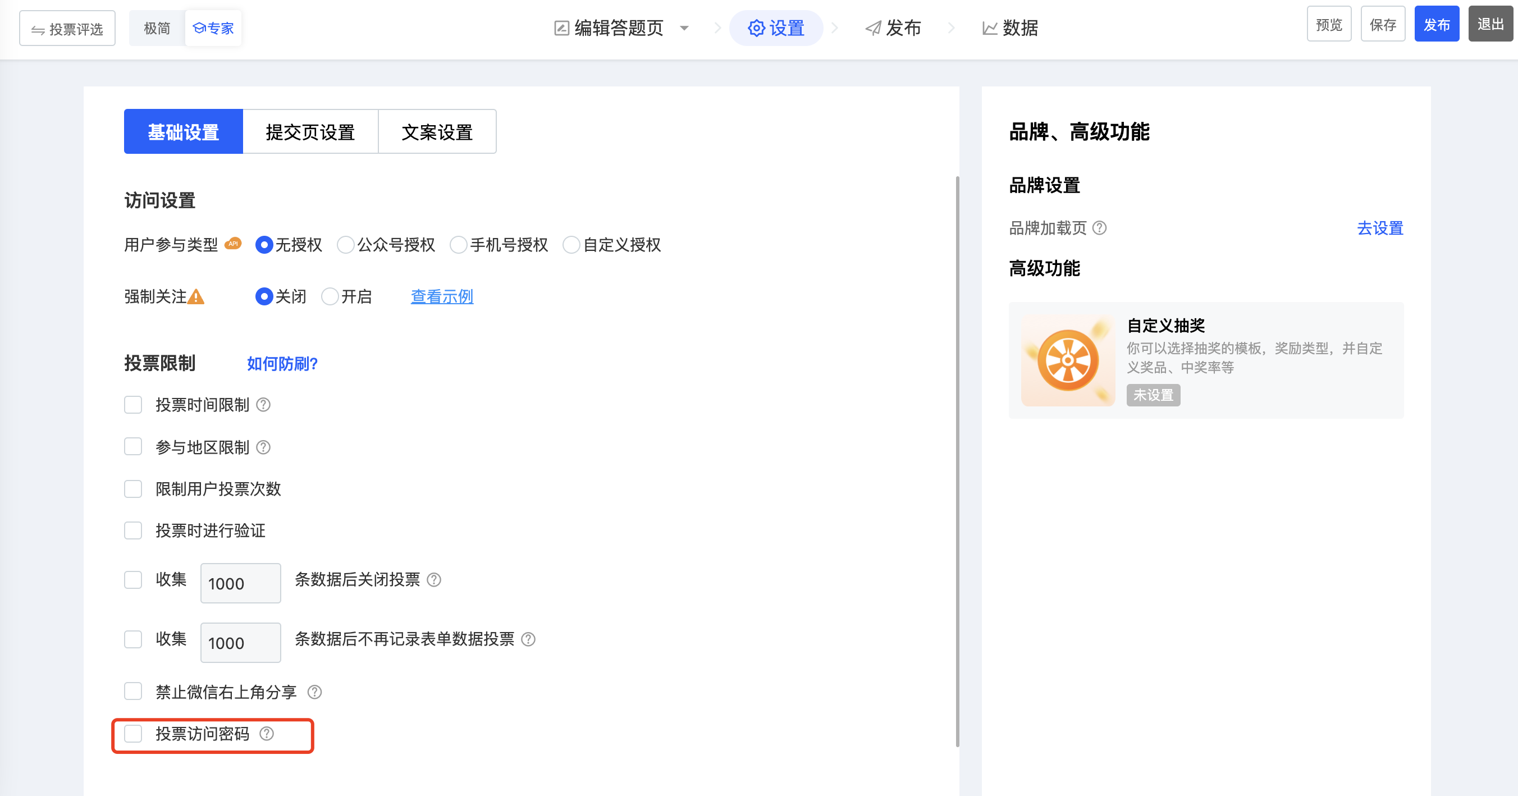Click the paper plane 发布 step icon
The image size is (1518, 796).
point(874,28)
